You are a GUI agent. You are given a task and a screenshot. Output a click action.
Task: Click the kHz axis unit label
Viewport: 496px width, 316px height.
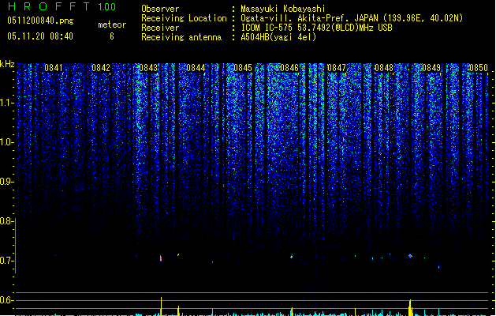[x=7, y=64]
